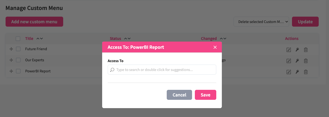
Task: Edit the PowerBI Report menu item
Action: pos(289,72)
